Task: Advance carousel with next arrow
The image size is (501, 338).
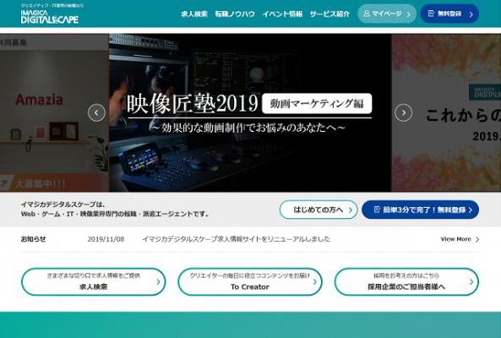Action: (x=404, y=112)
